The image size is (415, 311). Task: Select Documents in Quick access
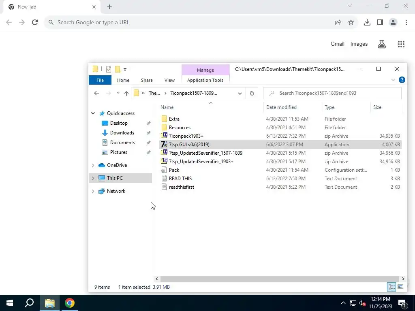point(122,143)
